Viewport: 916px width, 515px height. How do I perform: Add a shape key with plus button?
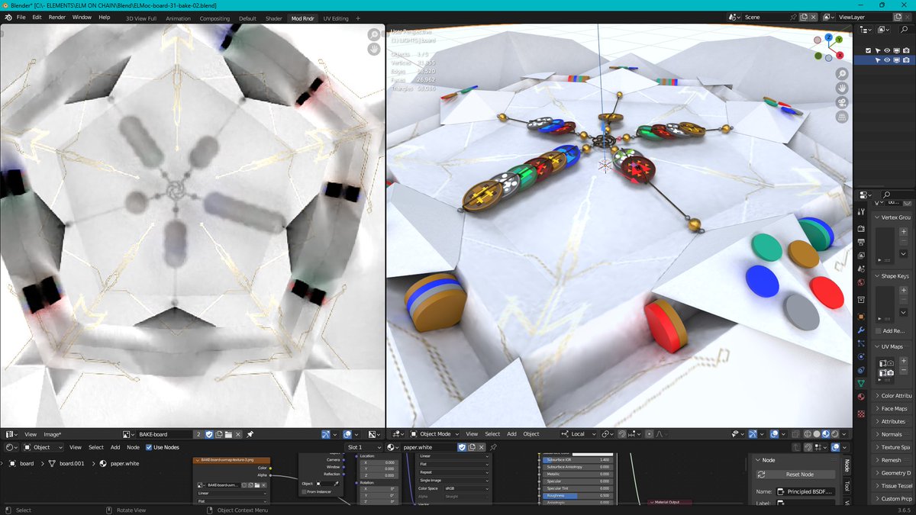(903, 291)
